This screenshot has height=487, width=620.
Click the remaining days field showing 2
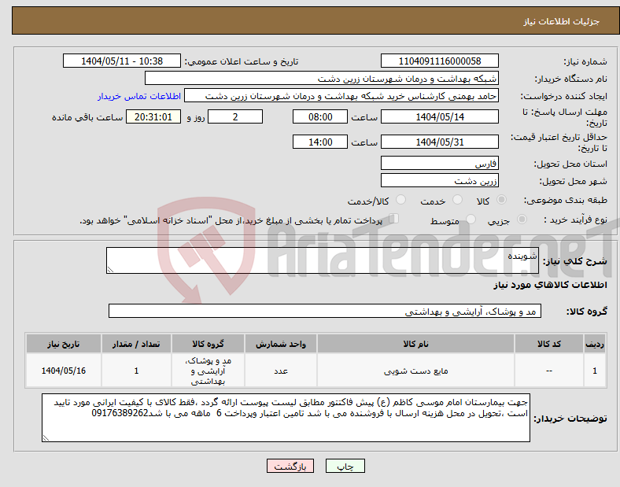coord(235,116)
